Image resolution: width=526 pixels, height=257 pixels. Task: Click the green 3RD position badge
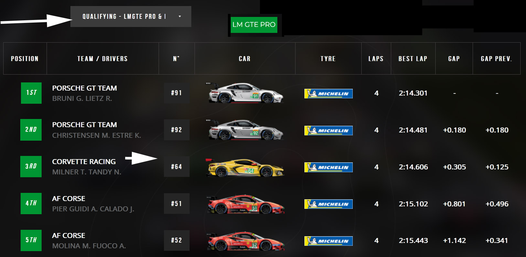(31, 167)
